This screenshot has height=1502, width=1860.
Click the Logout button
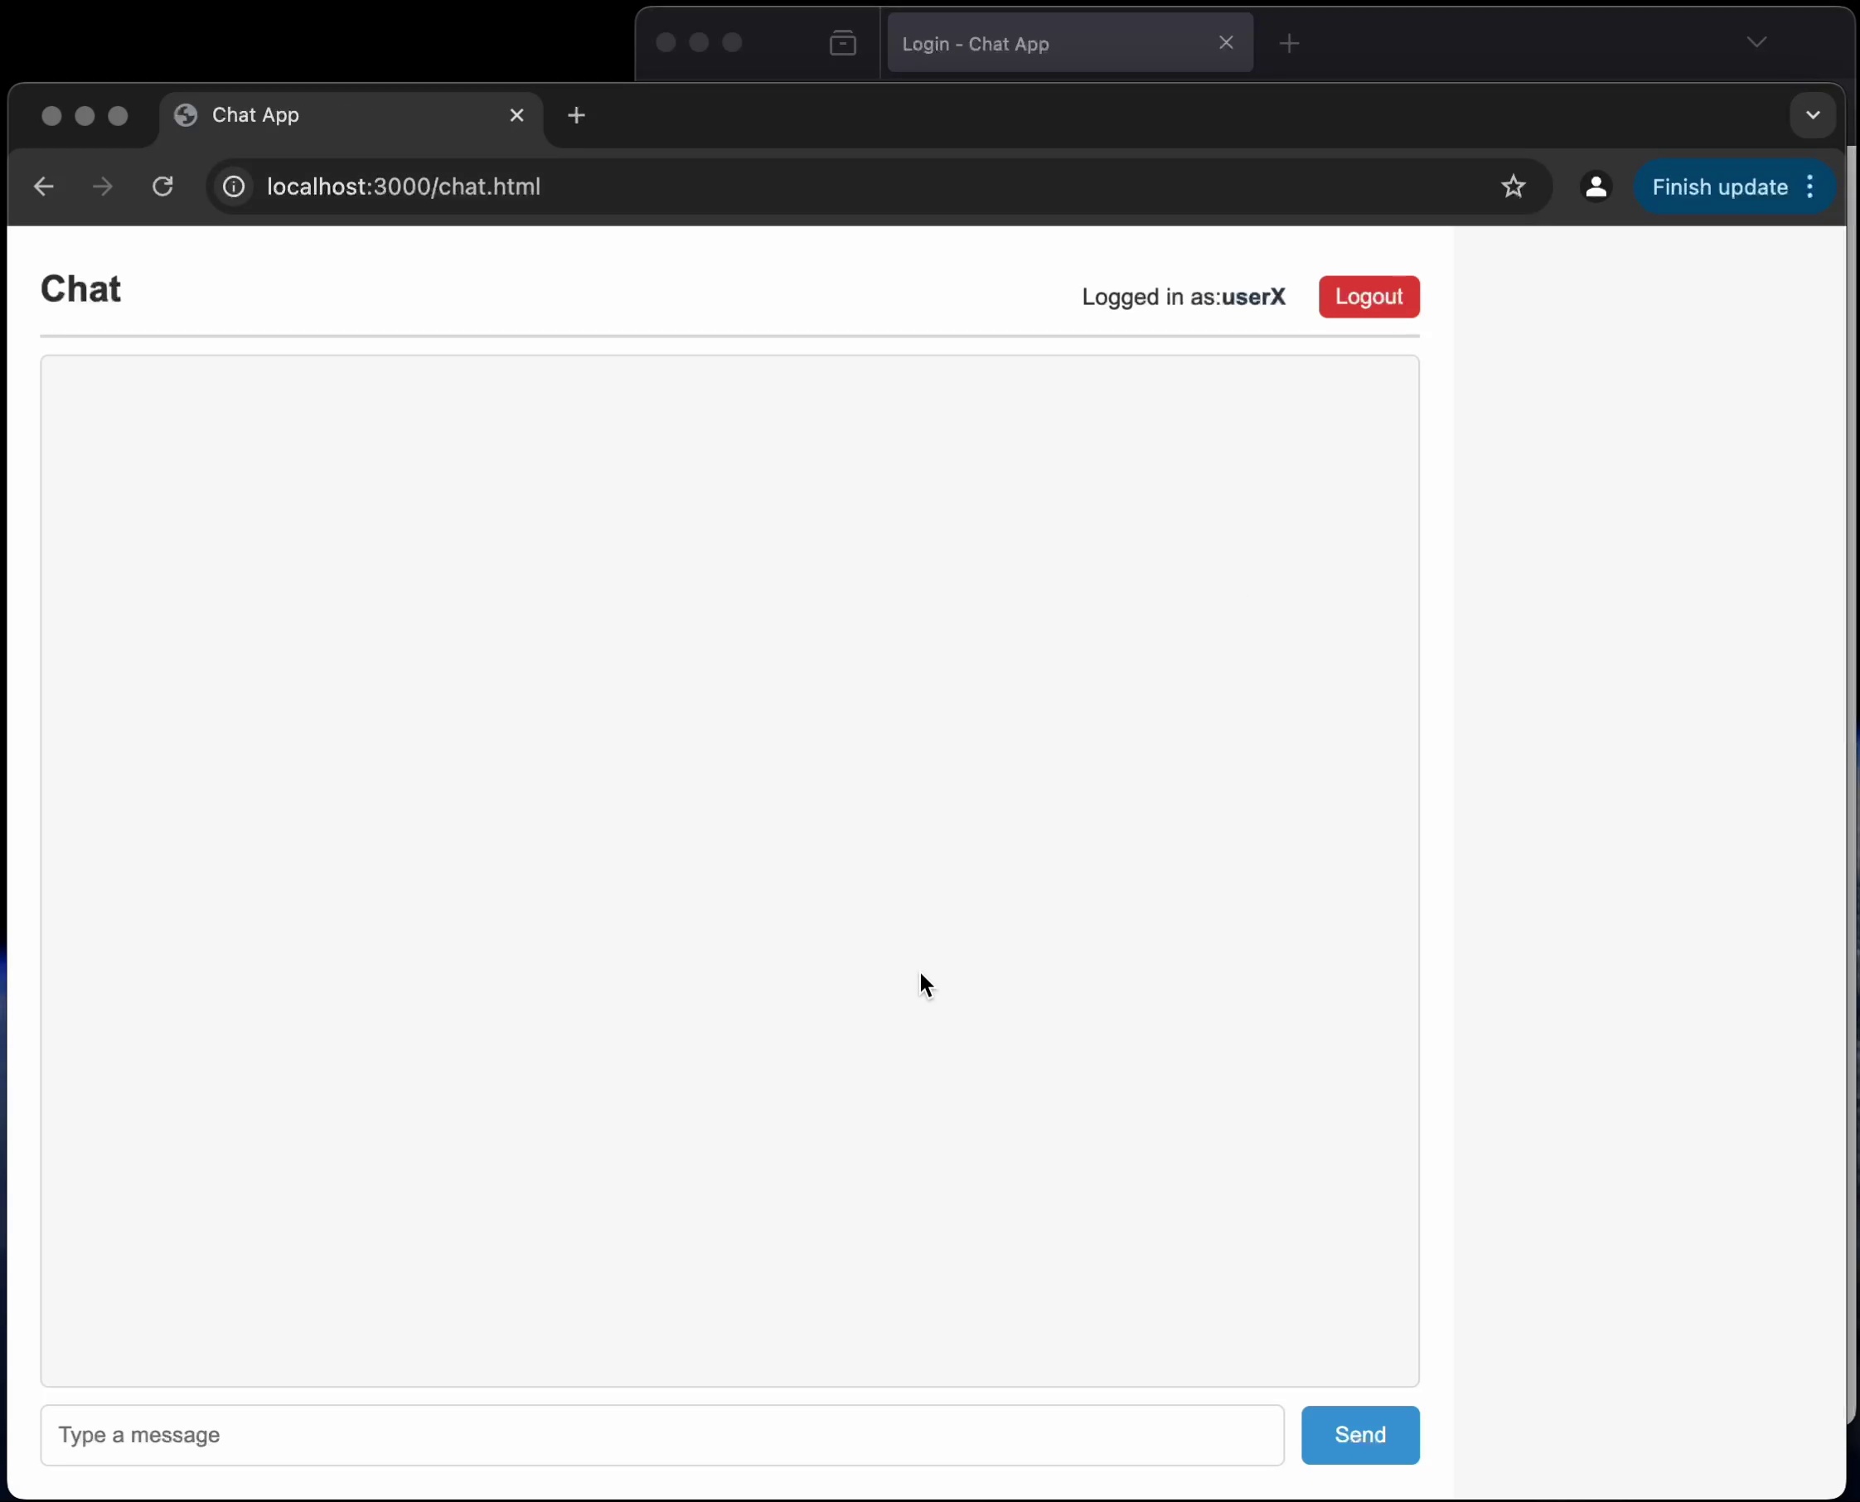tap(1370, 296)
